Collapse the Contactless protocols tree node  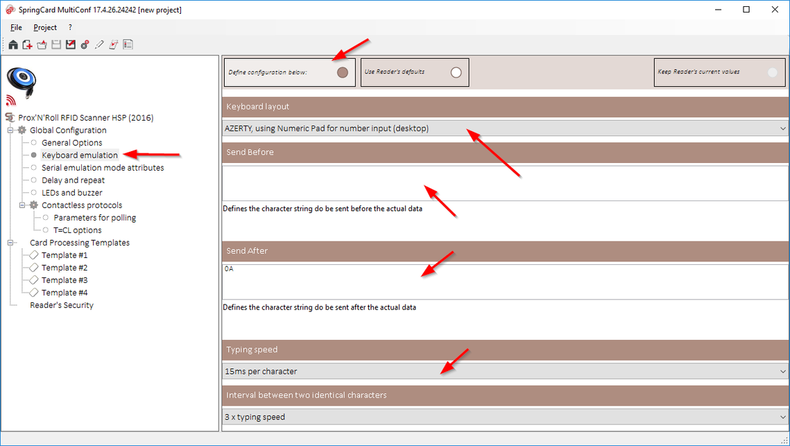click(x=22, y=205)
